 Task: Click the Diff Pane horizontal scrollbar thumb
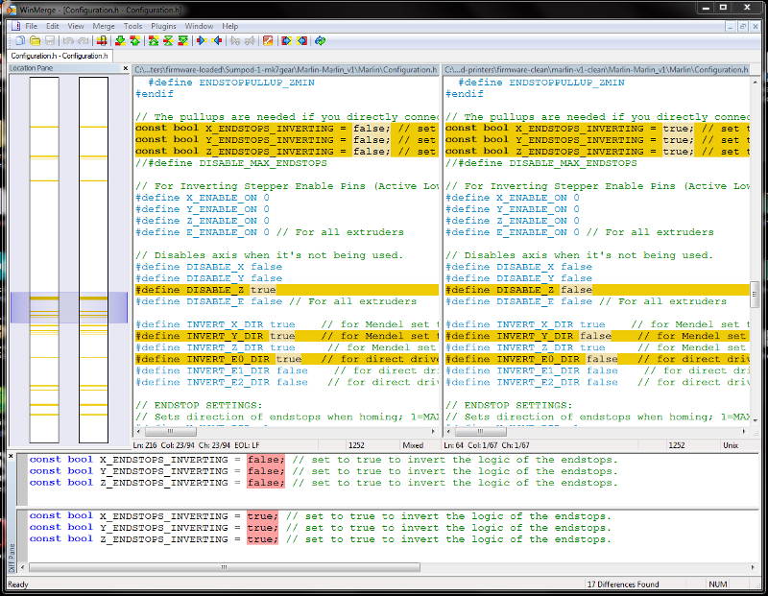pyautogui.click(x=225, y=567)
